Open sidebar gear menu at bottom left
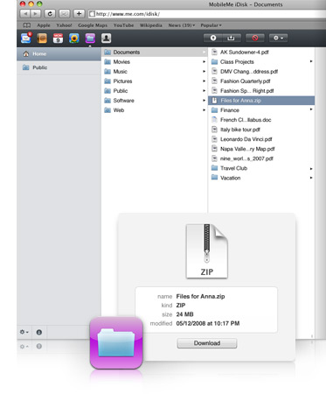 tap(24, 332)
